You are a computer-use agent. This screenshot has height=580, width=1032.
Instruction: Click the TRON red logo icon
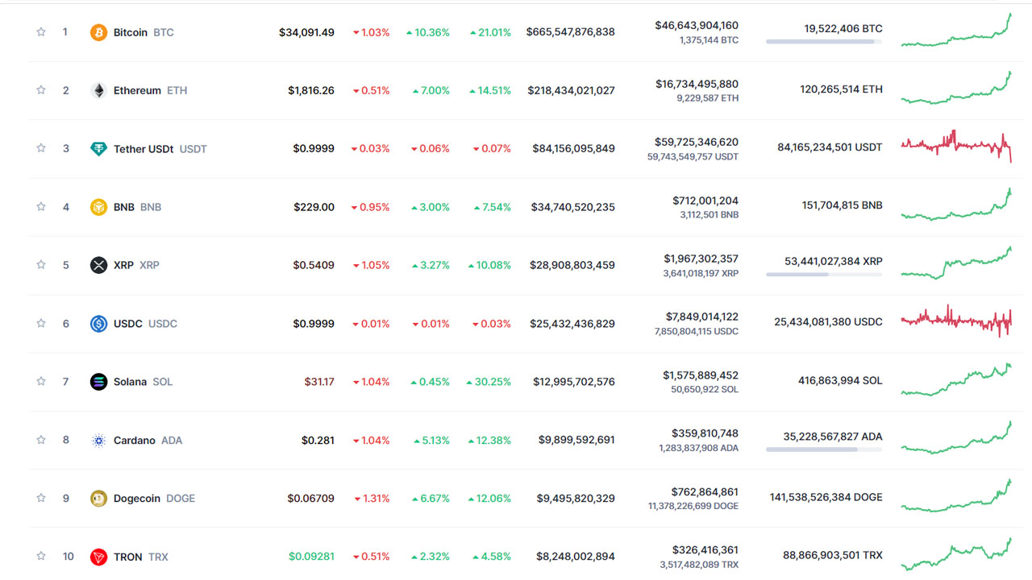coord(98,557)
